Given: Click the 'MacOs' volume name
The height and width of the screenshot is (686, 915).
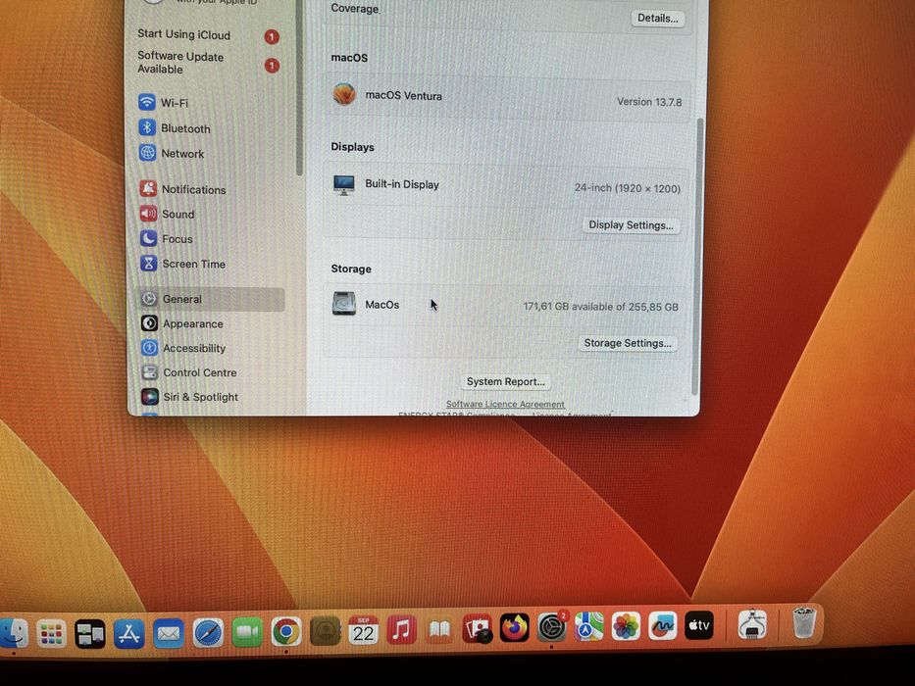Looking at the screenshot, I should point(382,305).
